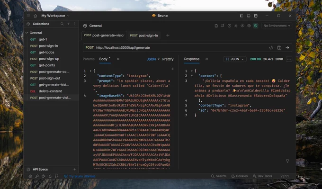The width and height of the screenshot is (322, 189).
Task: Click Try Bruno Ultimate link
Action: 80,176
